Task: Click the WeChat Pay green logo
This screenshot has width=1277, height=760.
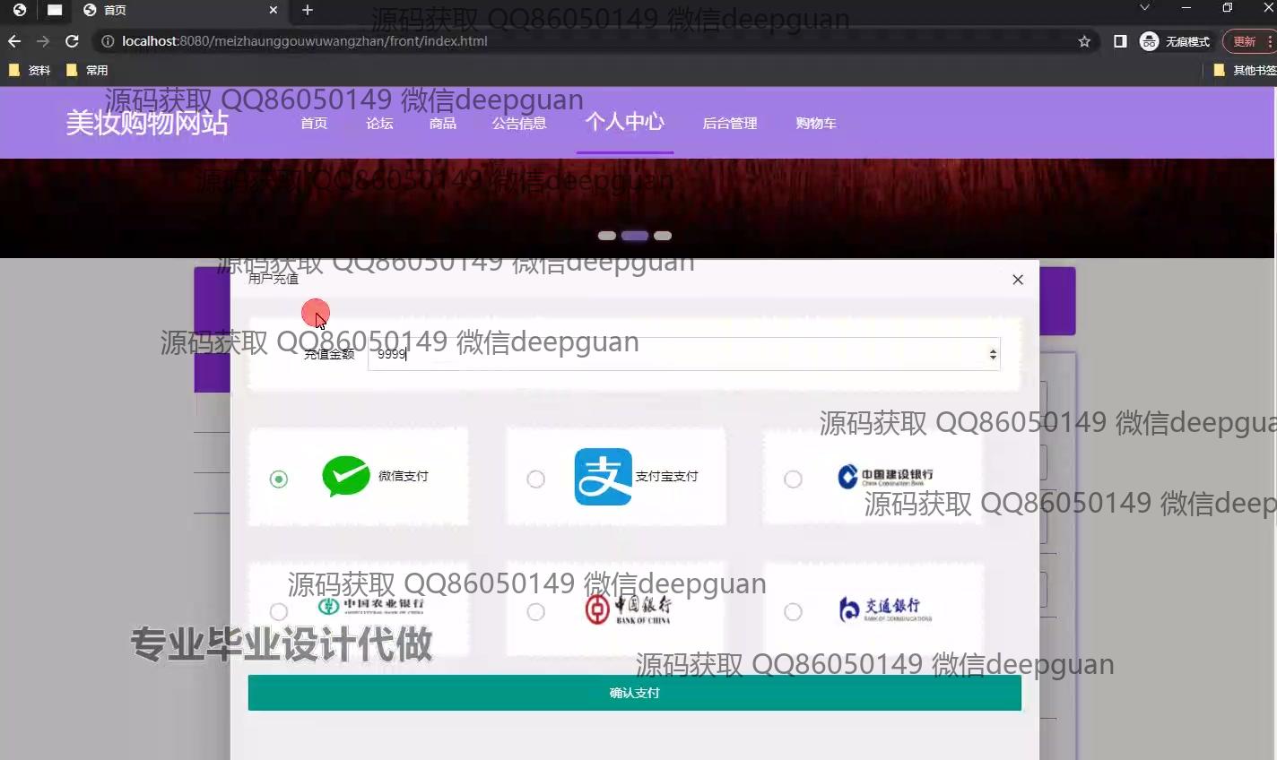Action: tap(346, 476)
